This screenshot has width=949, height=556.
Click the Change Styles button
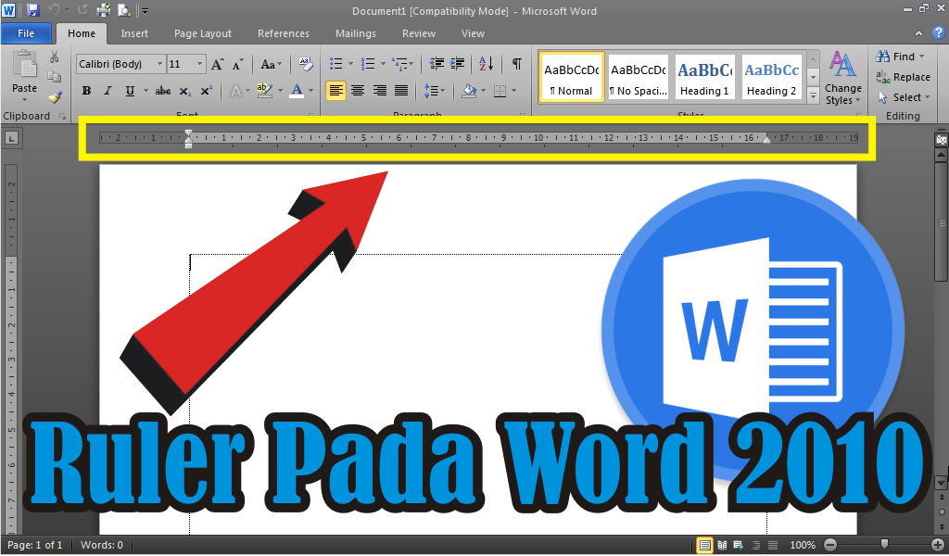click(842, 78)
